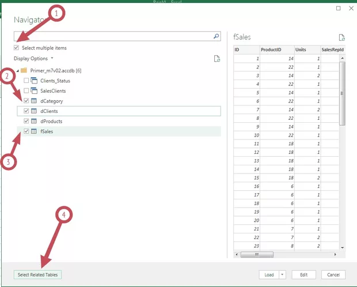This screenshot has width=357, height=287.
Task: Click the Load button
Action: tap(269, 275)
